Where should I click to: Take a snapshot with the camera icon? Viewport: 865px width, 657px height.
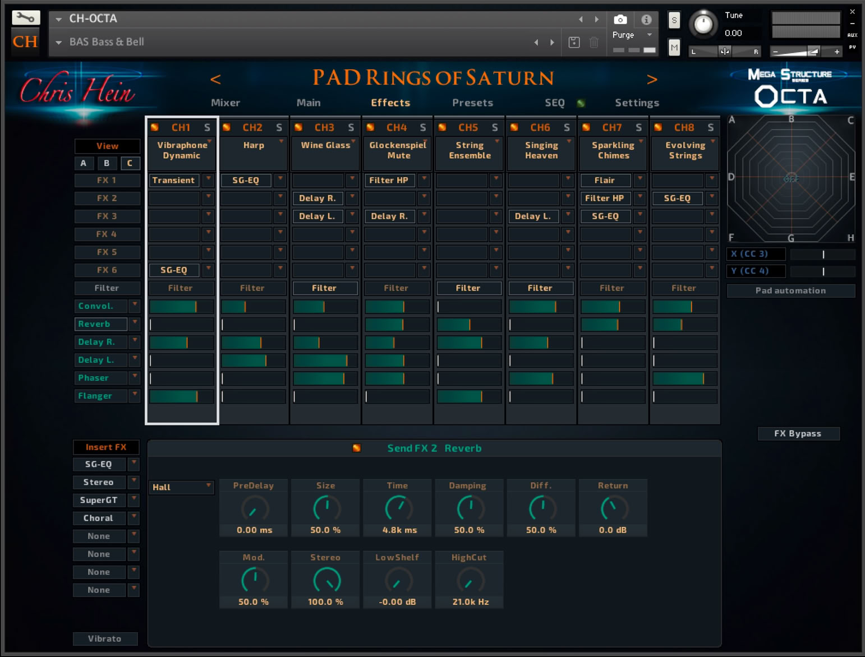[620, 20]
